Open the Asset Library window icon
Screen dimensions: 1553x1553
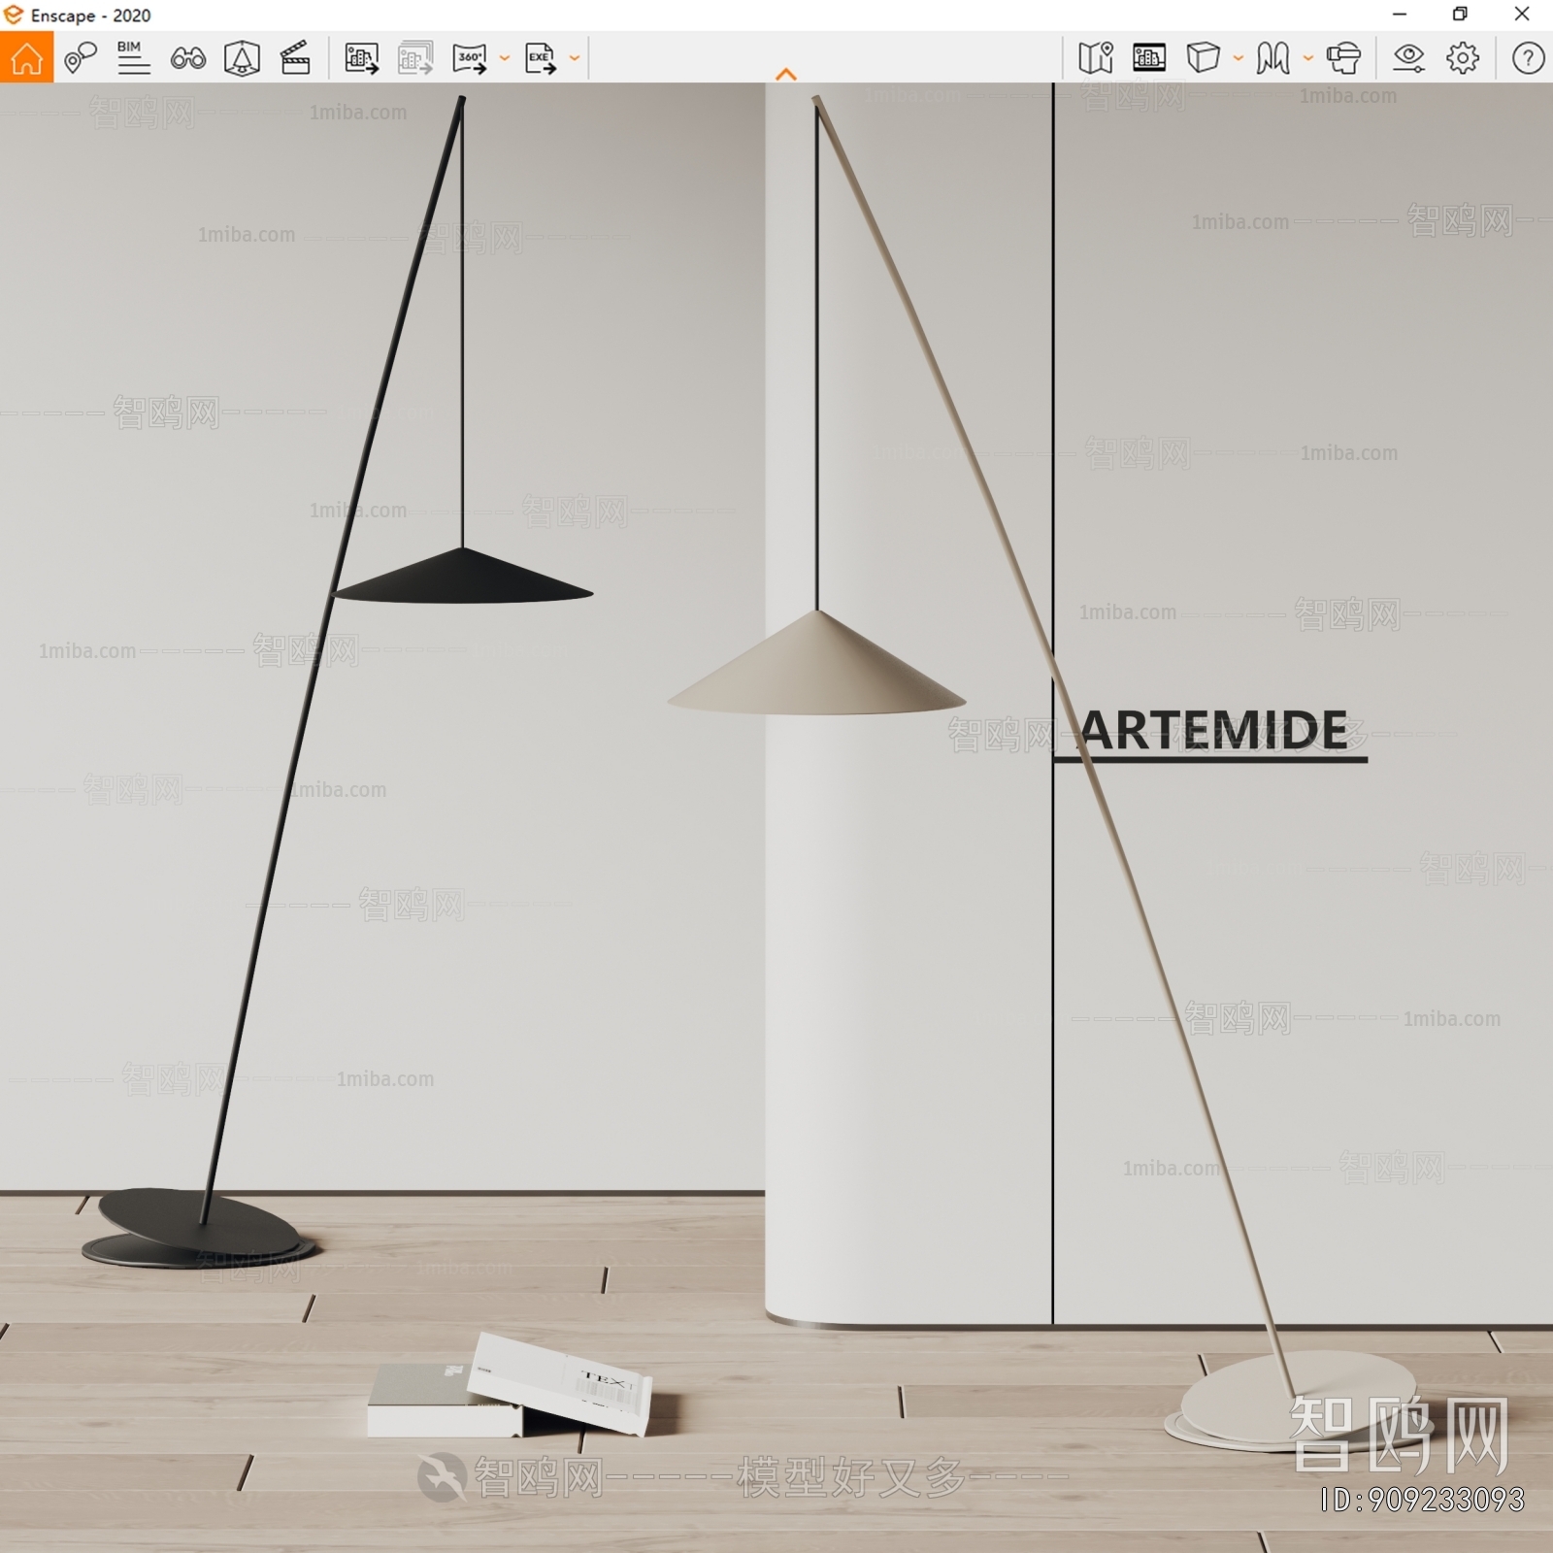(x=1149, y=58)
